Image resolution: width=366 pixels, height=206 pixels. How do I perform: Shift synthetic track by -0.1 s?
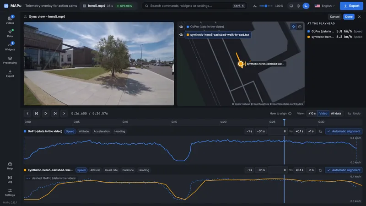261,170
